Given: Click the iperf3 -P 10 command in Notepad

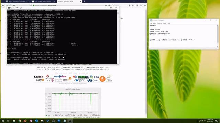Looking at the screenshot, I should click(x=172, y=40).
